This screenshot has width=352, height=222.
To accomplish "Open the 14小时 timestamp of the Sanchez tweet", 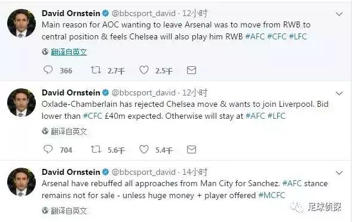I will click(195, 172).
